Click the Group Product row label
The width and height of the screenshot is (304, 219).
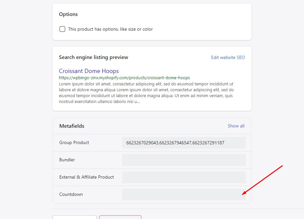(74, 143)
